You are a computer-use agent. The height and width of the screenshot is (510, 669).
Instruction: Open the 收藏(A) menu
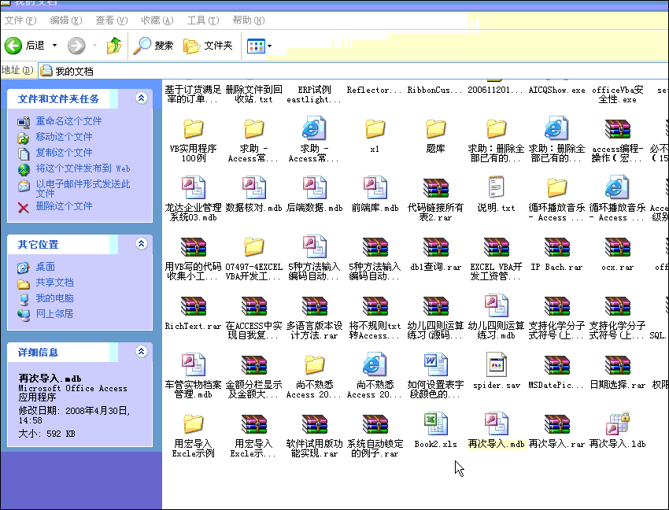[x=157, y=20]
